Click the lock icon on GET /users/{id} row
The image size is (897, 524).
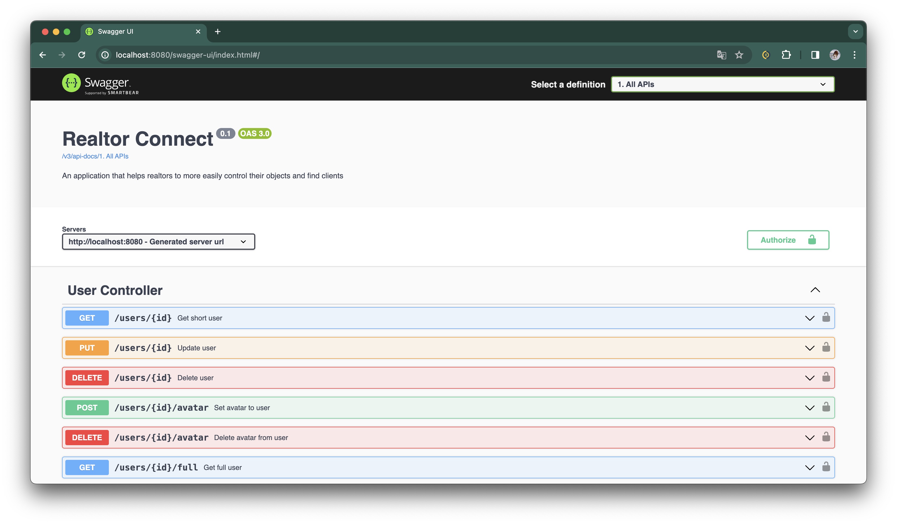click(x=826, y=317)
